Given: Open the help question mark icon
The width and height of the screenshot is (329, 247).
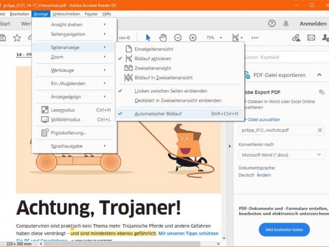Looking at the screenshot, I should tap(272, 23).
